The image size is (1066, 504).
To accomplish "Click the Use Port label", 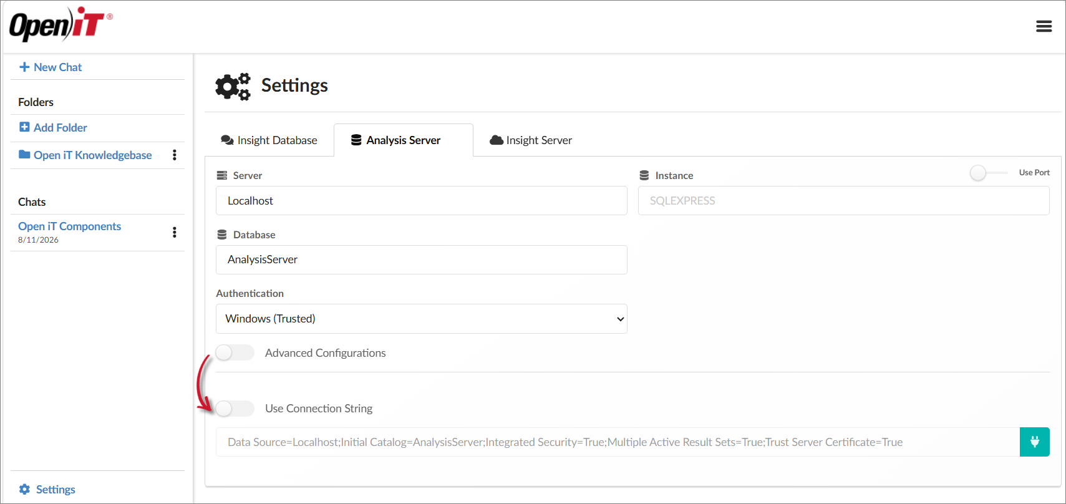I will point(1034,173).
